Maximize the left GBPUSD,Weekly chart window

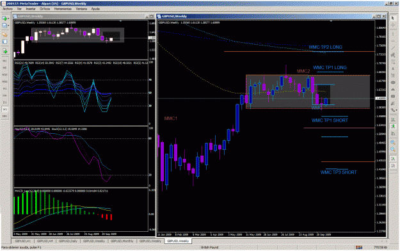(x=152, y=16)
